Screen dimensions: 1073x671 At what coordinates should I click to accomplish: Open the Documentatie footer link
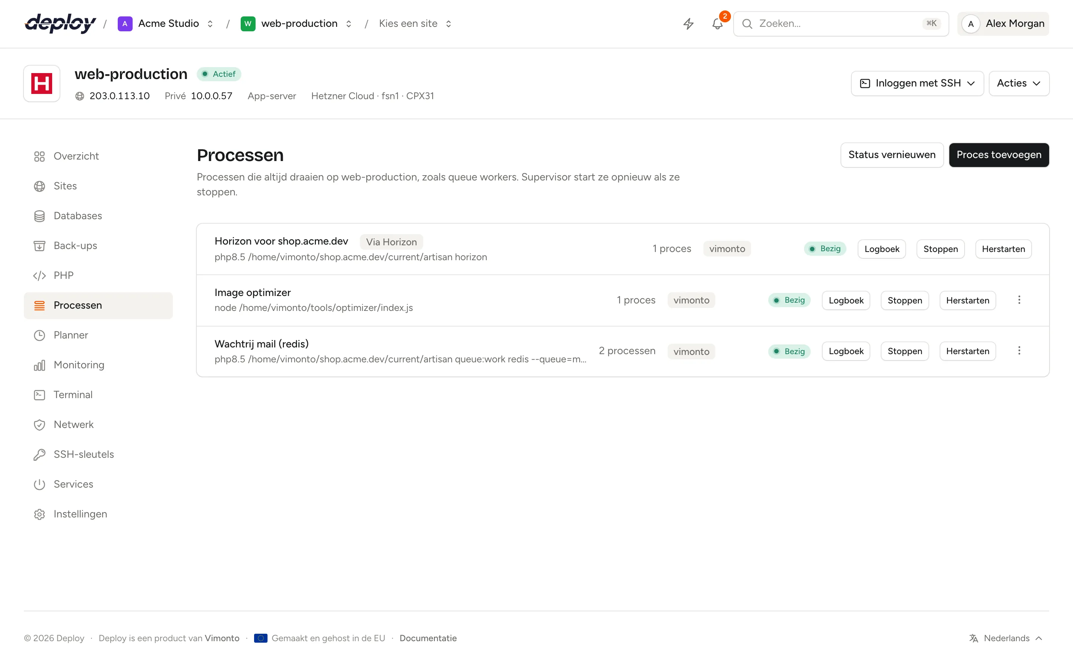click(x=428, y=638)
